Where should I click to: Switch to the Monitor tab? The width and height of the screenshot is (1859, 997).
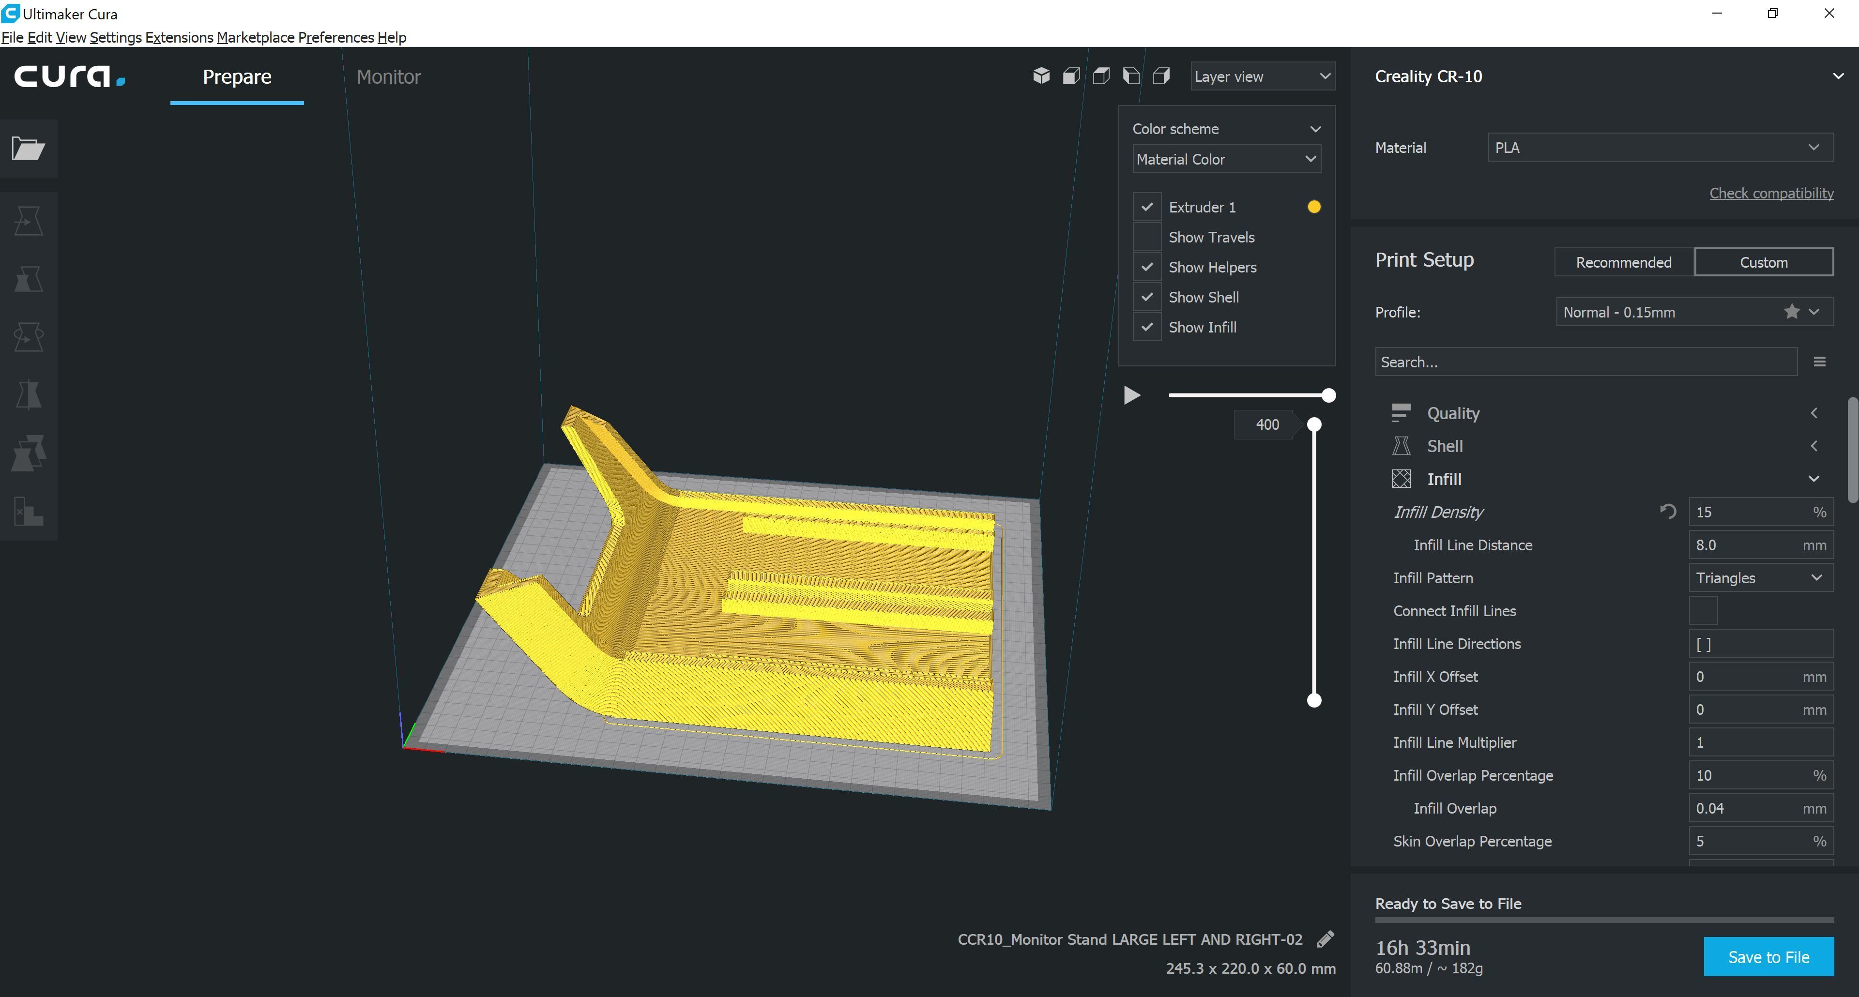(388, 76)
